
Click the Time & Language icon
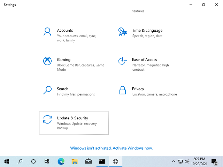122,32
